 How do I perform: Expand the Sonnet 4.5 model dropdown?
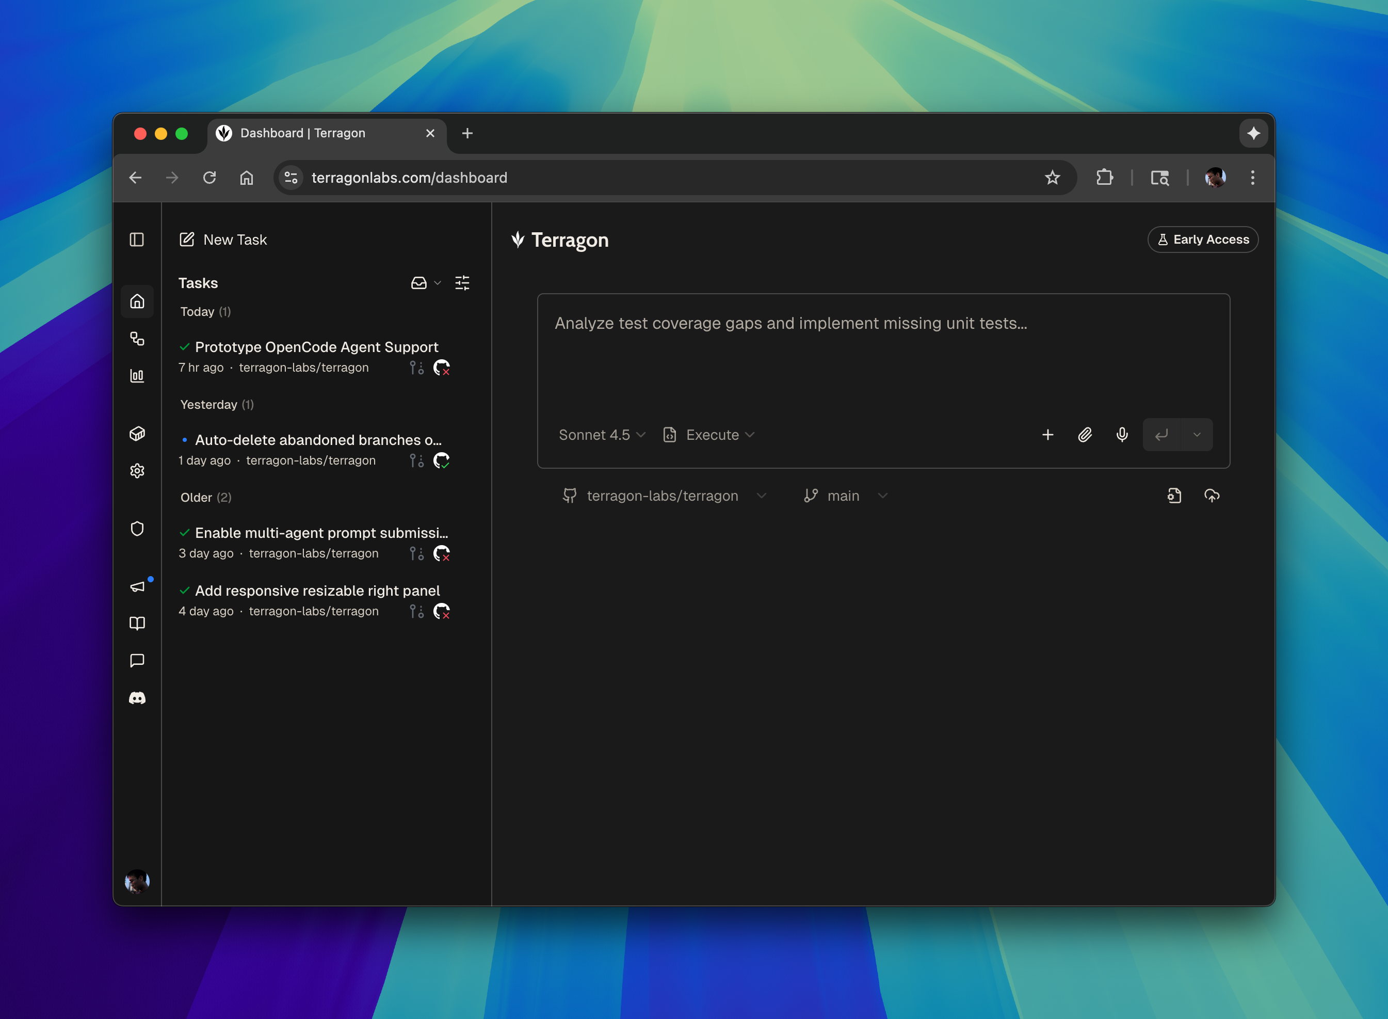(601, 435)
